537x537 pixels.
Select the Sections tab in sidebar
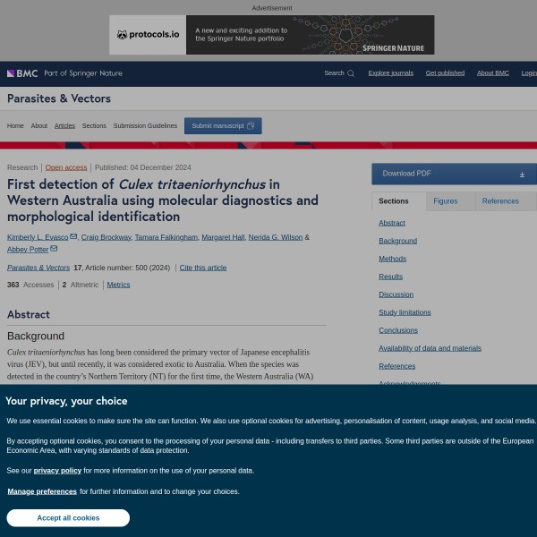click(393, 201)
